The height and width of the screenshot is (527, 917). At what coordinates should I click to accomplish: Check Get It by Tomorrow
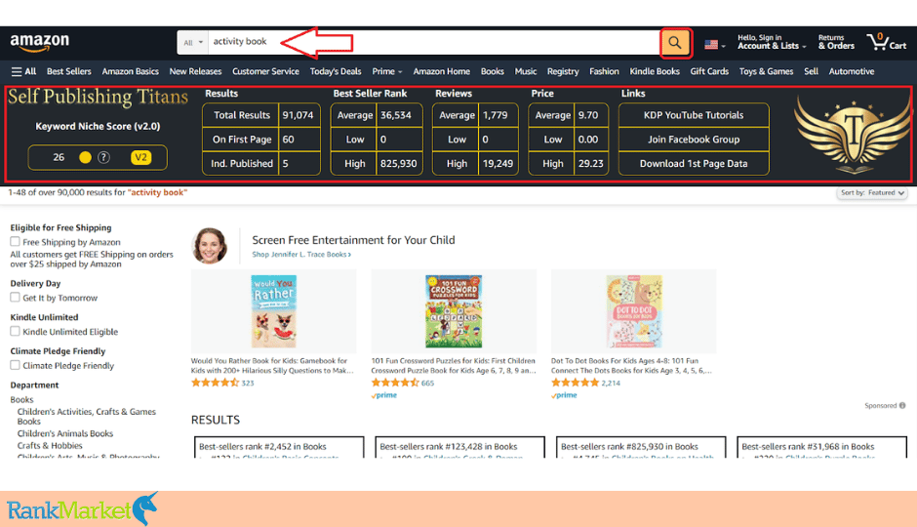tap(16, 297)
